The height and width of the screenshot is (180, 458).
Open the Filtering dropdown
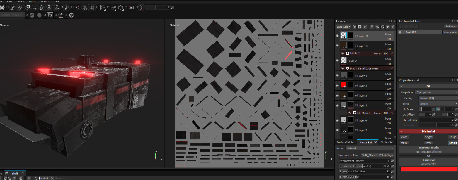click(438, 98)
